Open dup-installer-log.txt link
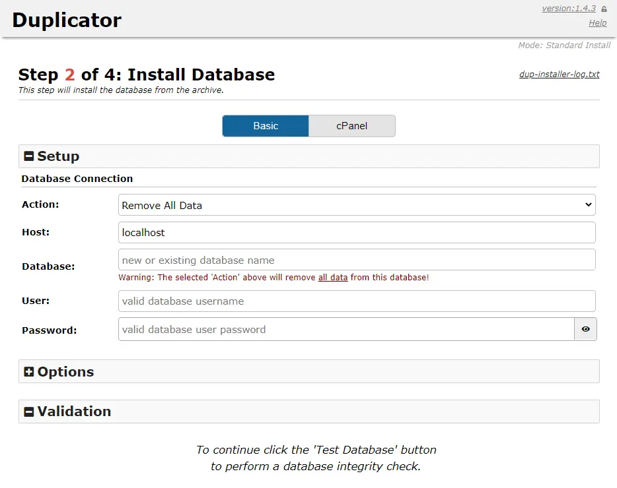This screenshot has width=617, height=488. click(559, 75)
